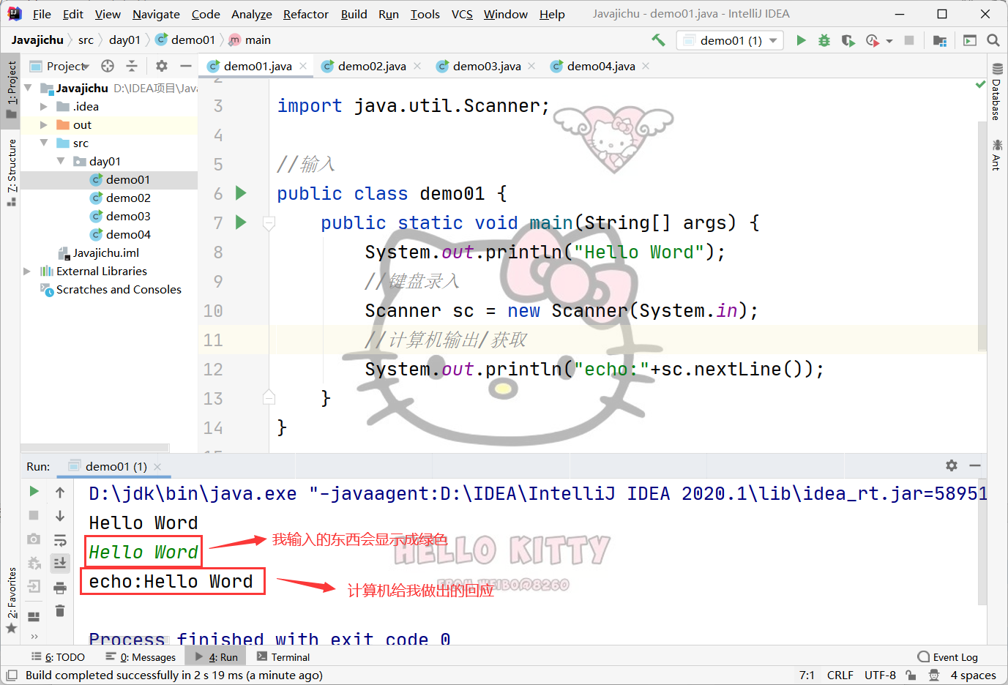Image resolution: width=1008 pixels, height=685 pixels.
Task: Toggle the 1: Project side tool window
Action: [11, 89]
